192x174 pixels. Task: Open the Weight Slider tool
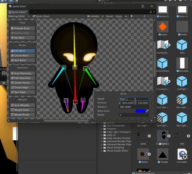coord(23,110)
